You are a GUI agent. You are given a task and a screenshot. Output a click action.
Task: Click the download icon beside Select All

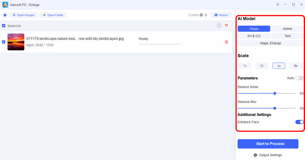pos(219,25)
